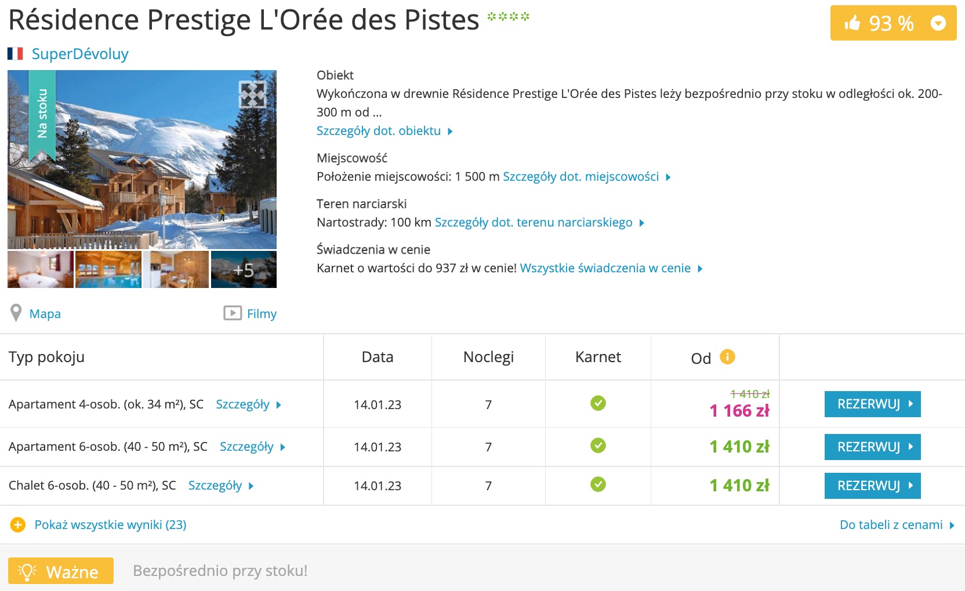Go to Do tabeli z cenami link

(897, 525)
